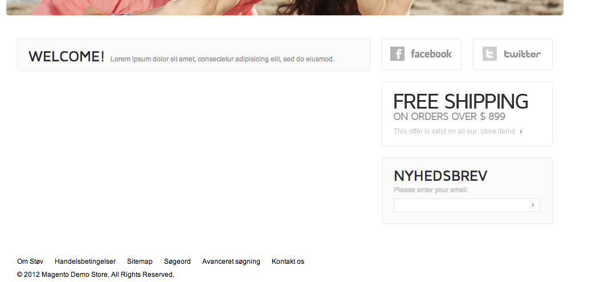Viewport: 596px width, 282px height.
Task: Open the twitter wordmark link
Action: (522, 54)
